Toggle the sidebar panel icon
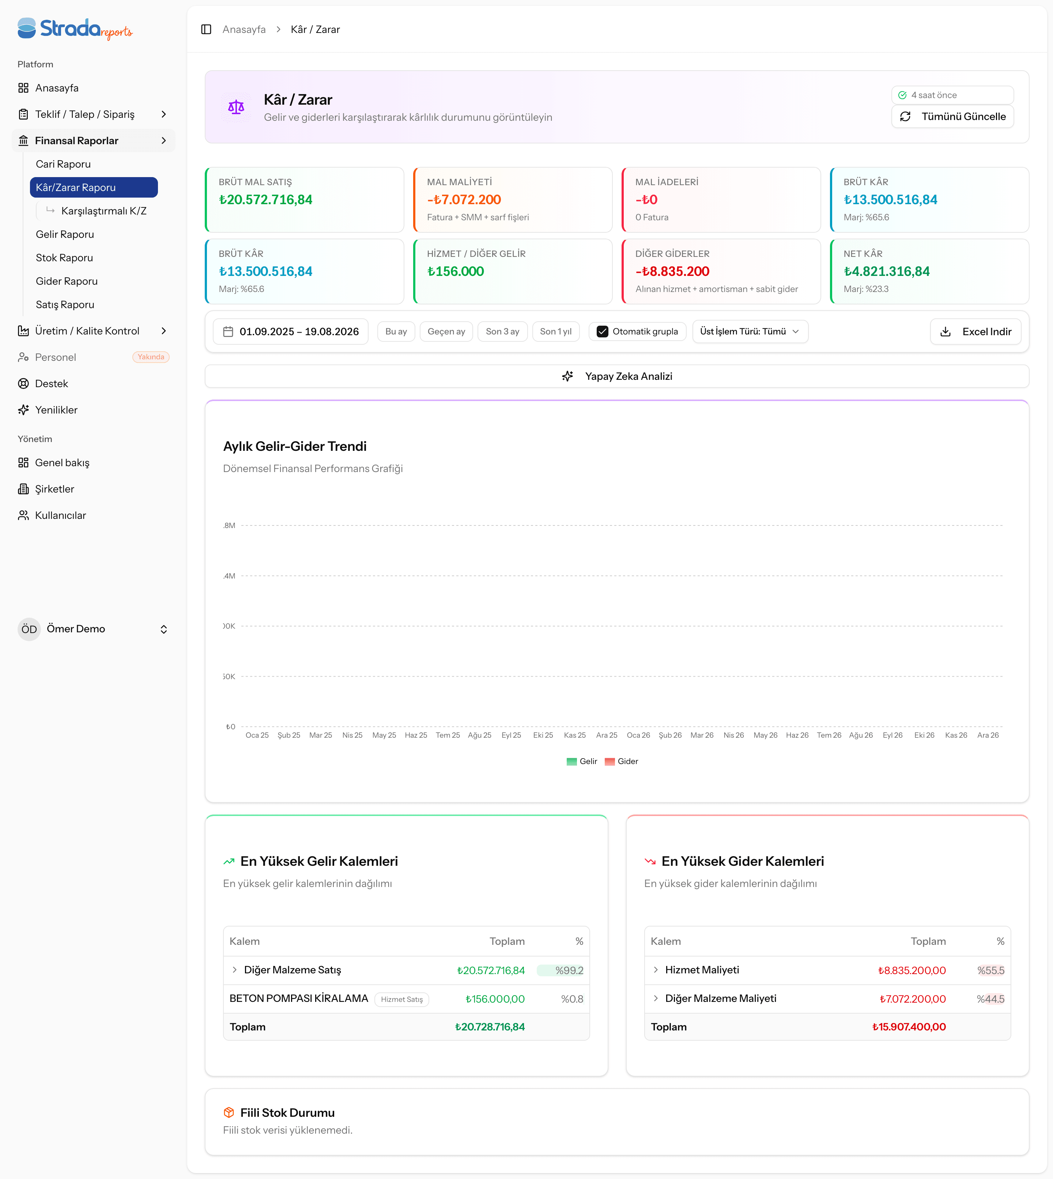 click(206, 30)
